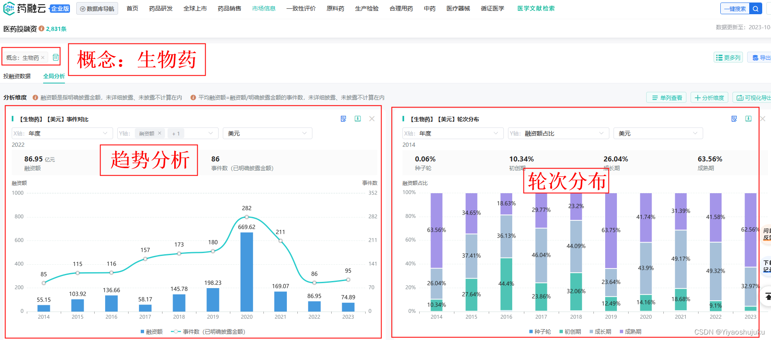
Task: Click the 2020 line peak labeled 282
Action: coord(247,217)
